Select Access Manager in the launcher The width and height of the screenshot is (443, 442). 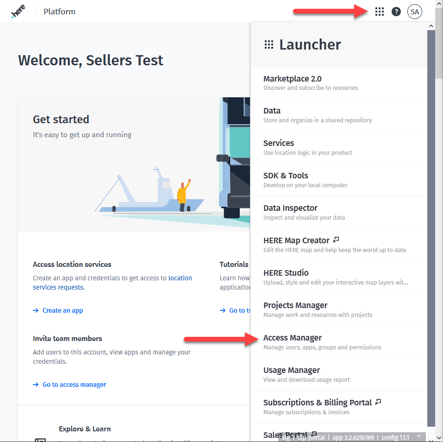tap(338, 342)
